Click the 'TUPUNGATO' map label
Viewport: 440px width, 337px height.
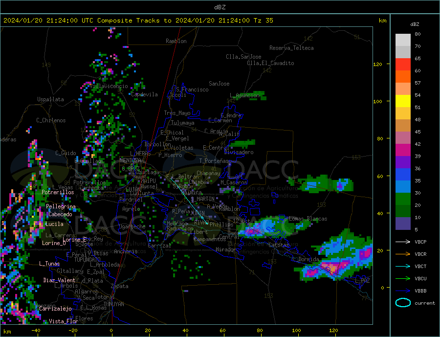(x=88, y=260)
